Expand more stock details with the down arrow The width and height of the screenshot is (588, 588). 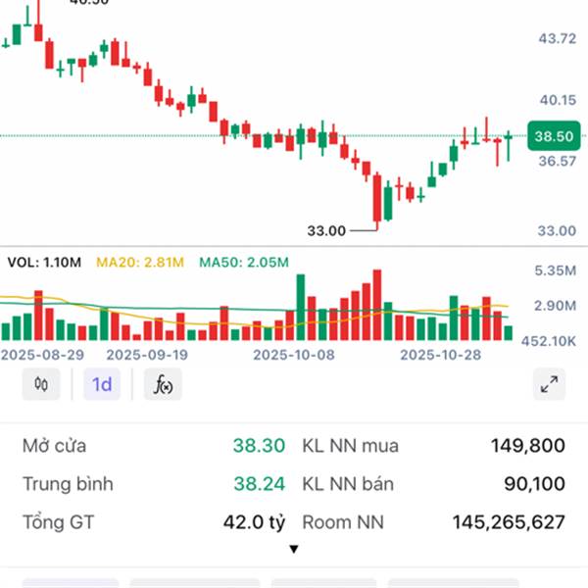(294, 550)
